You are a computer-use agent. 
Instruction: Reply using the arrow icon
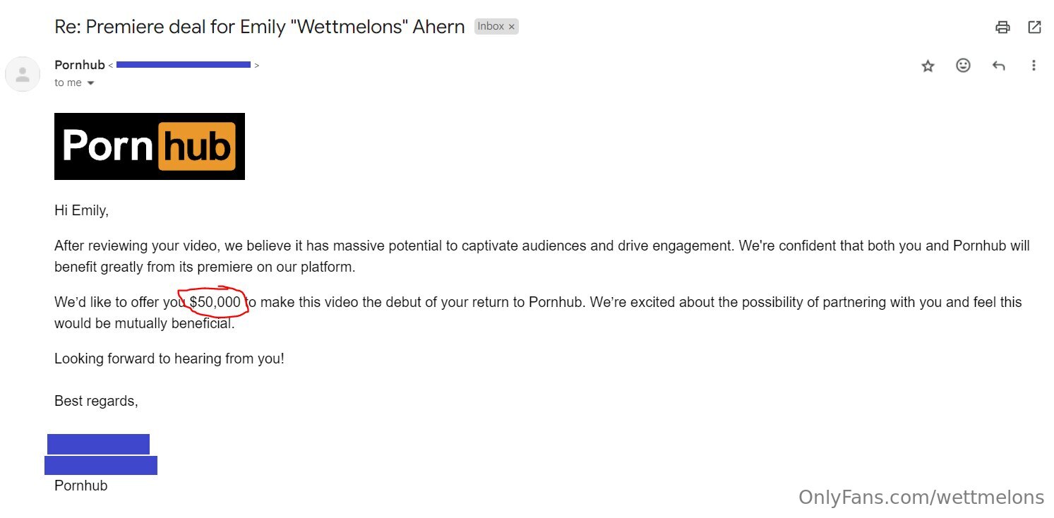pyautogui.click(x=998, y=66)
